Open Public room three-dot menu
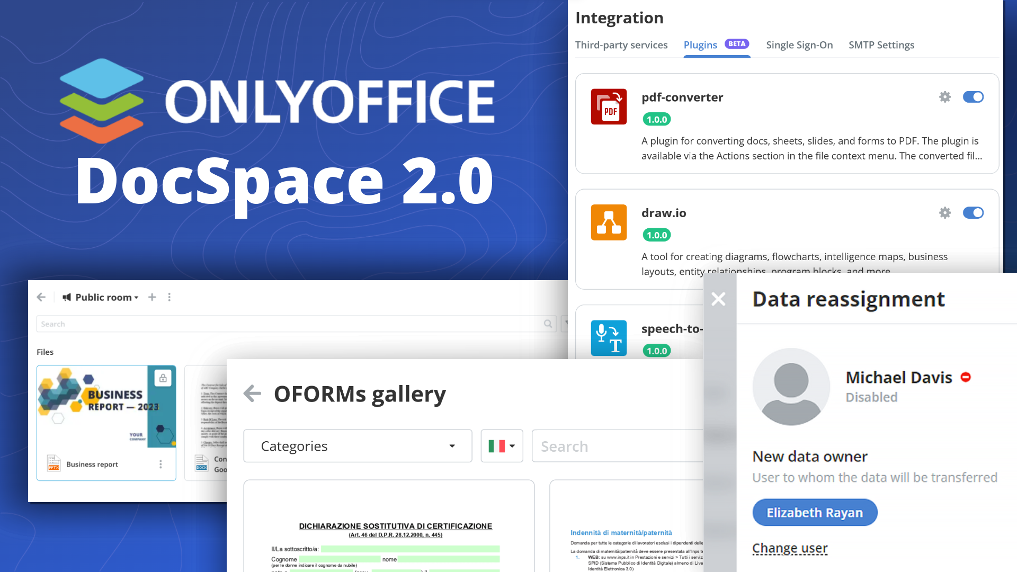 point(169,297)
